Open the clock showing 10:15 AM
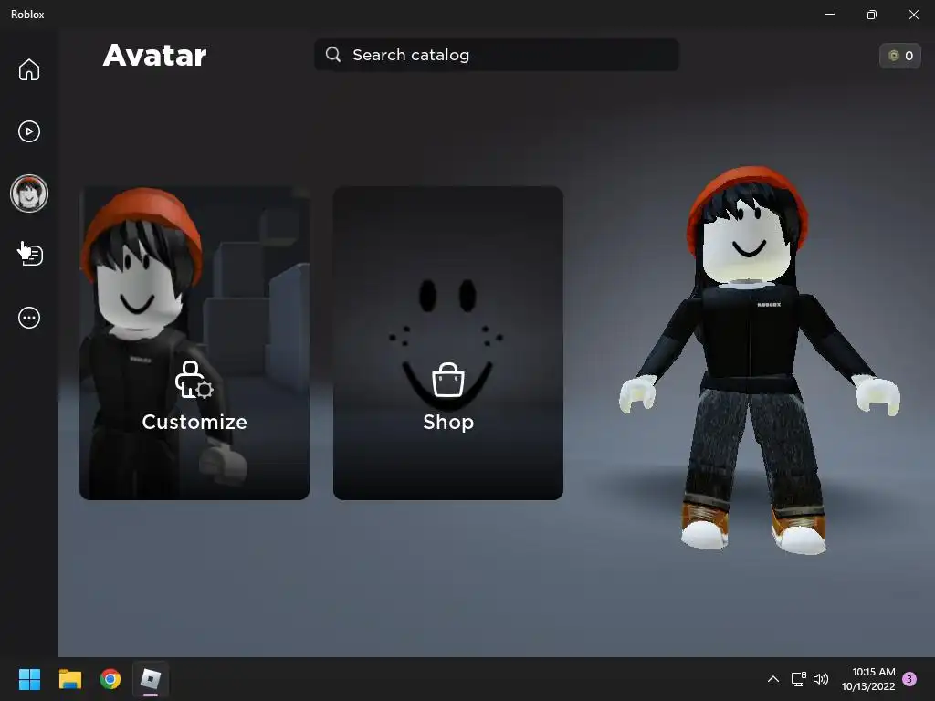Screen dimensions: 935x701 pyautogui.click(x=869, y=679)
